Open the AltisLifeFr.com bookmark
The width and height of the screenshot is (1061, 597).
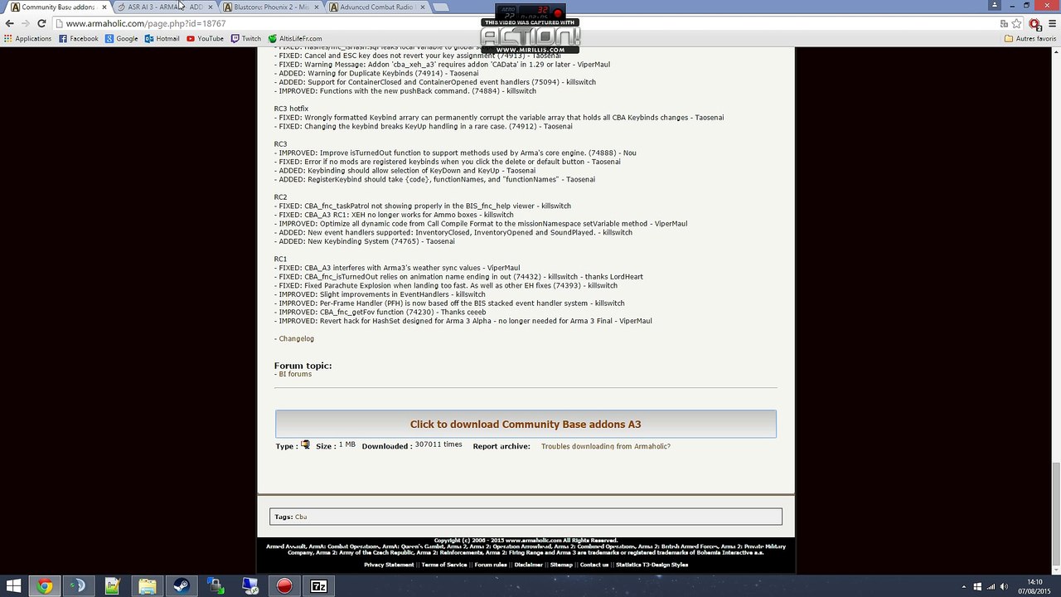click(x=295, y=38)
